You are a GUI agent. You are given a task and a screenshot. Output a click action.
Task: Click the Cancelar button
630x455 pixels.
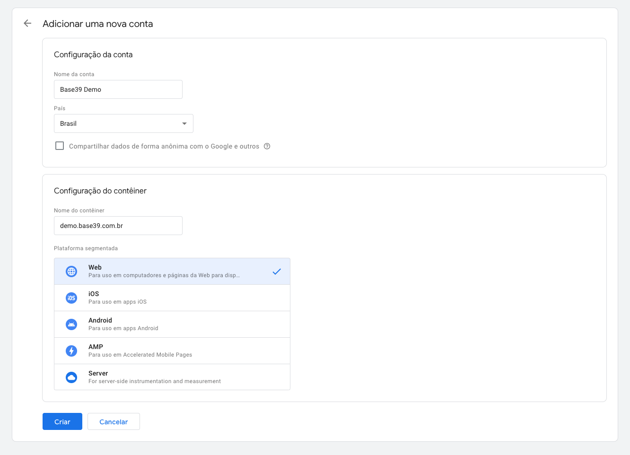(x=114, y=421)
